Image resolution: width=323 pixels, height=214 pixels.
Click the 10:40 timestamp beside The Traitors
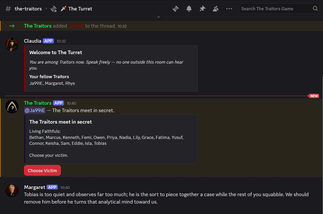(x=72, y=103)
